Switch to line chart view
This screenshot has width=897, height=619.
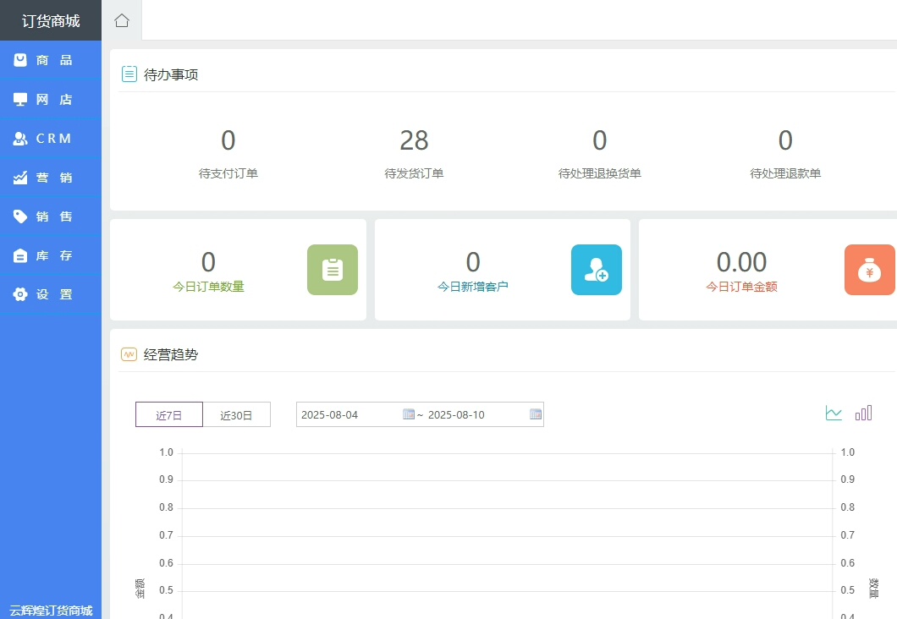click(834, 413)
